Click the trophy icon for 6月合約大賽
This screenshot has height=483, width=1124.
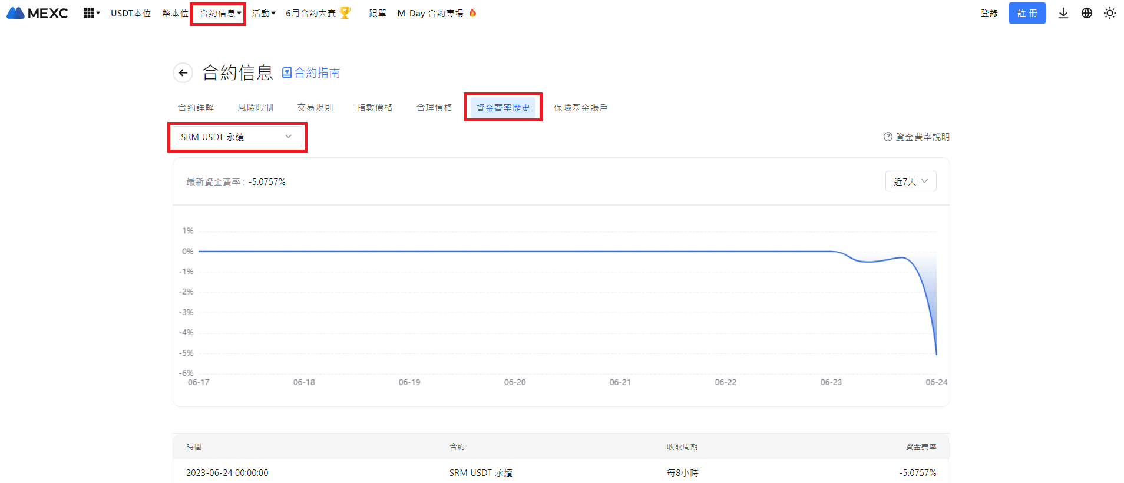click(x=345, y=13)
